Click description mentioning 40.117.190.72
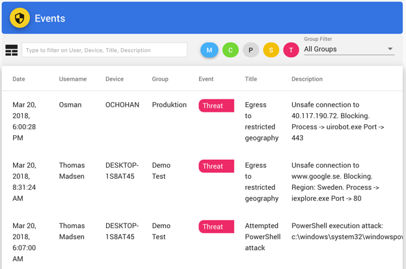Screen dimensions: 406x269 (x=338, y=122)
